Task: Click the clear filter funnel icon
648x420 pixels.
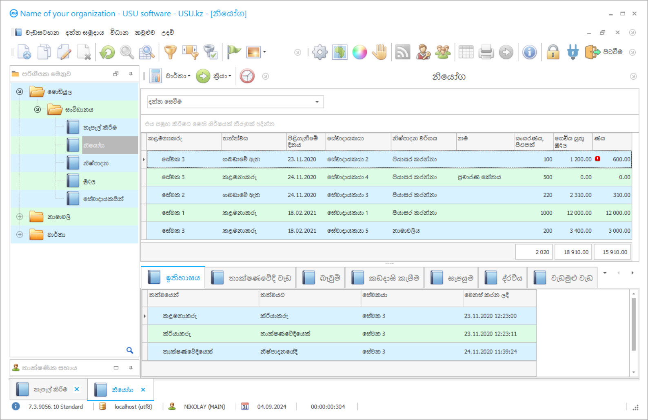Action: pyautogui.click(x=211, y=52)
